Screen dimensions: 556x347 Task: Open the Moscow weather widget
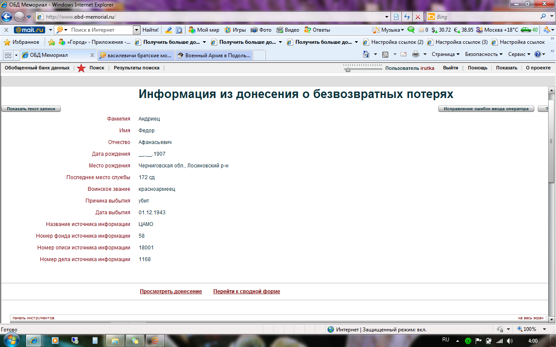497,30
